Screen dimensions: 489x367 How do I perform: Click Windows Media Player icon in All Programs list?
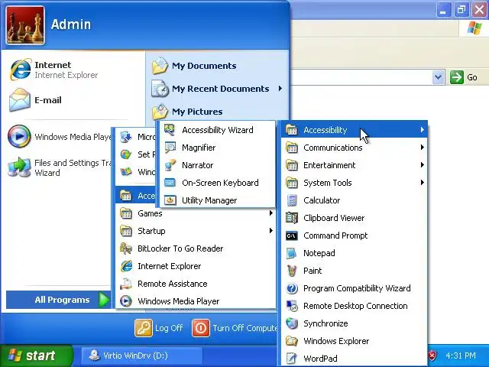(126, 301)
